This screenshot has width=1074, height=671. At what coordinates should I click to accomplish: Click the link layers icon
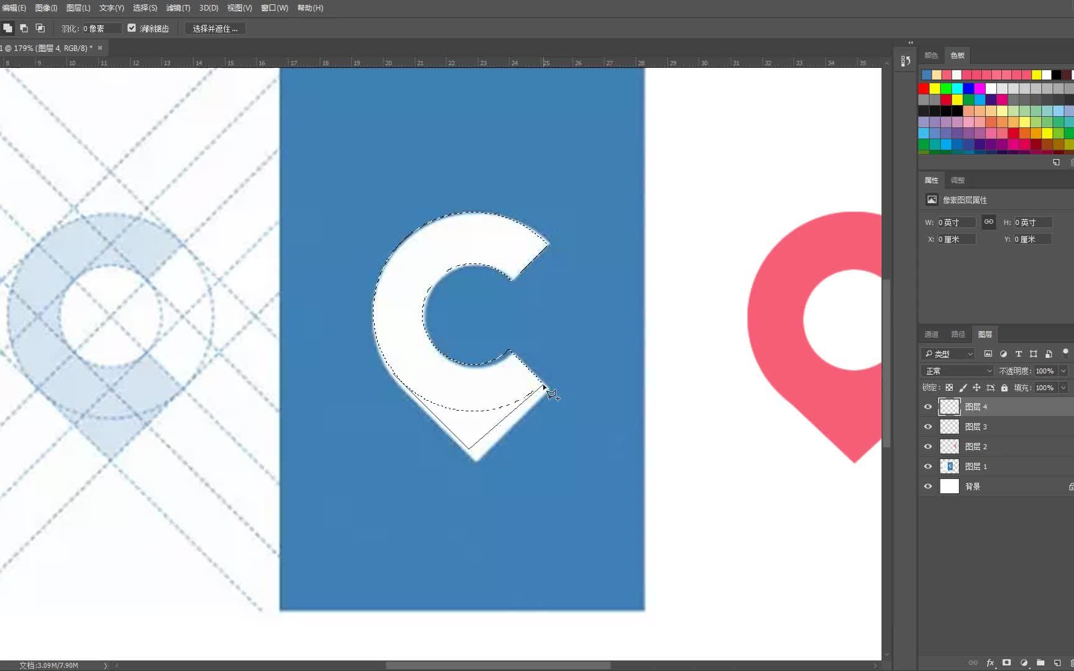(x=973, y=662)
